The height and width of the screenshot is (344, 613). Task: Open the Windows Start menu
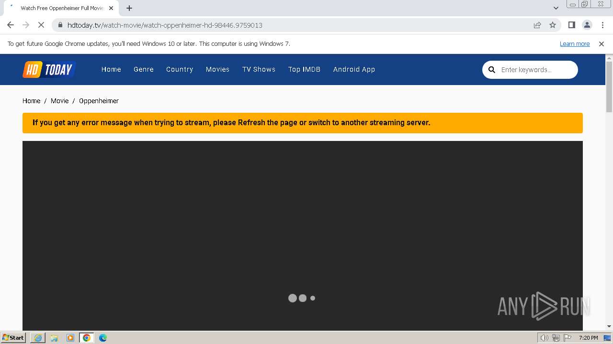tap(13, 338)
